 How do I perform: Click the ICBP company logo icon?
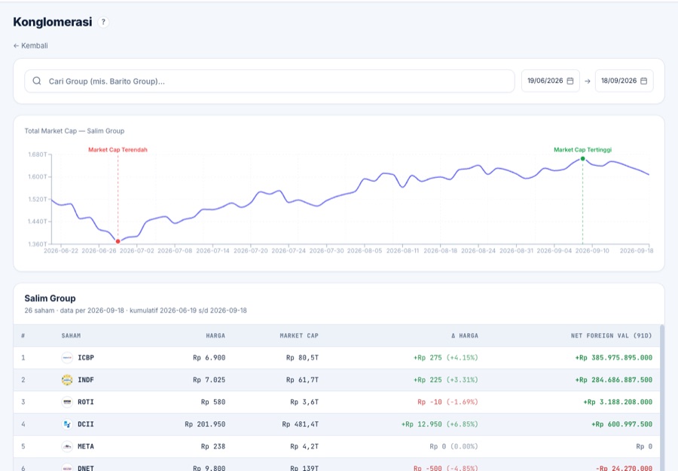click(67, 358)
